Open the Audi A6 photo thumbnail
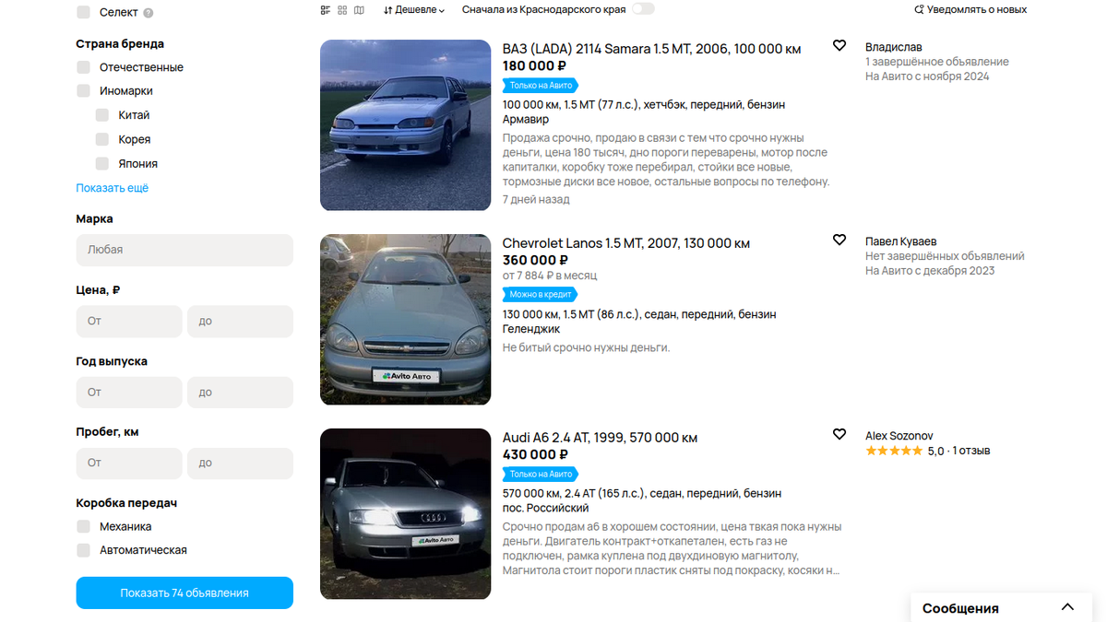This screenshot has width=1107, height=622. point(406,514)
